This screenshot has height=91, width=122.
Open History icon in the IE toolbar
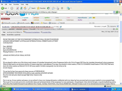pyautogui.click(x=48, y=8)
